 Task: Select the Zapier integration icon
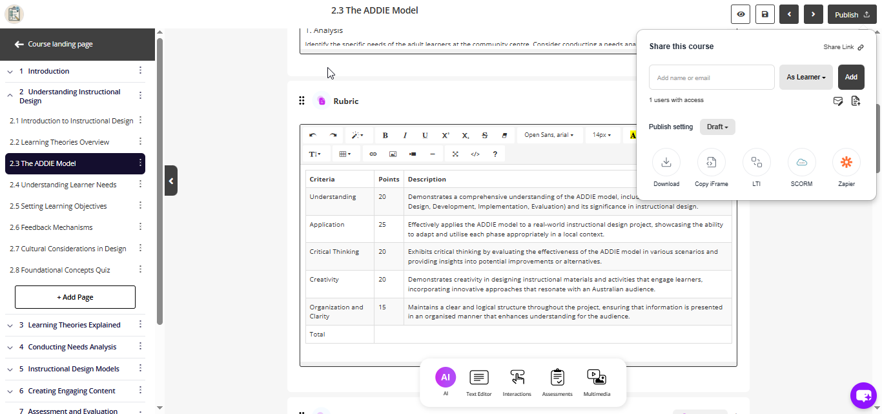point(846,162)
